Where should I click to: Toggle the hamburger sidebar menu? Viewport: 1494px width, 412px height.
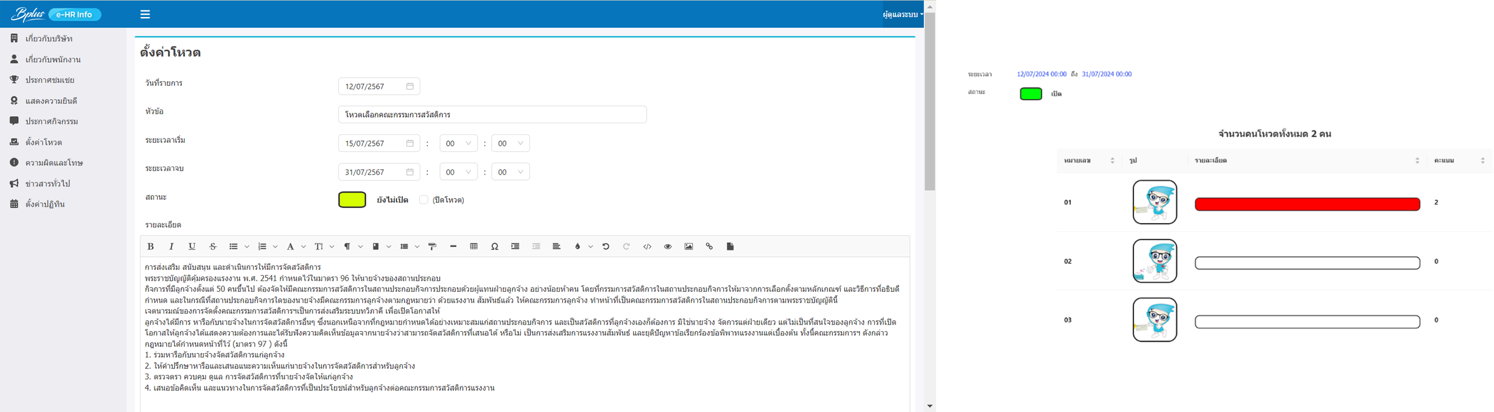(145, 14)
